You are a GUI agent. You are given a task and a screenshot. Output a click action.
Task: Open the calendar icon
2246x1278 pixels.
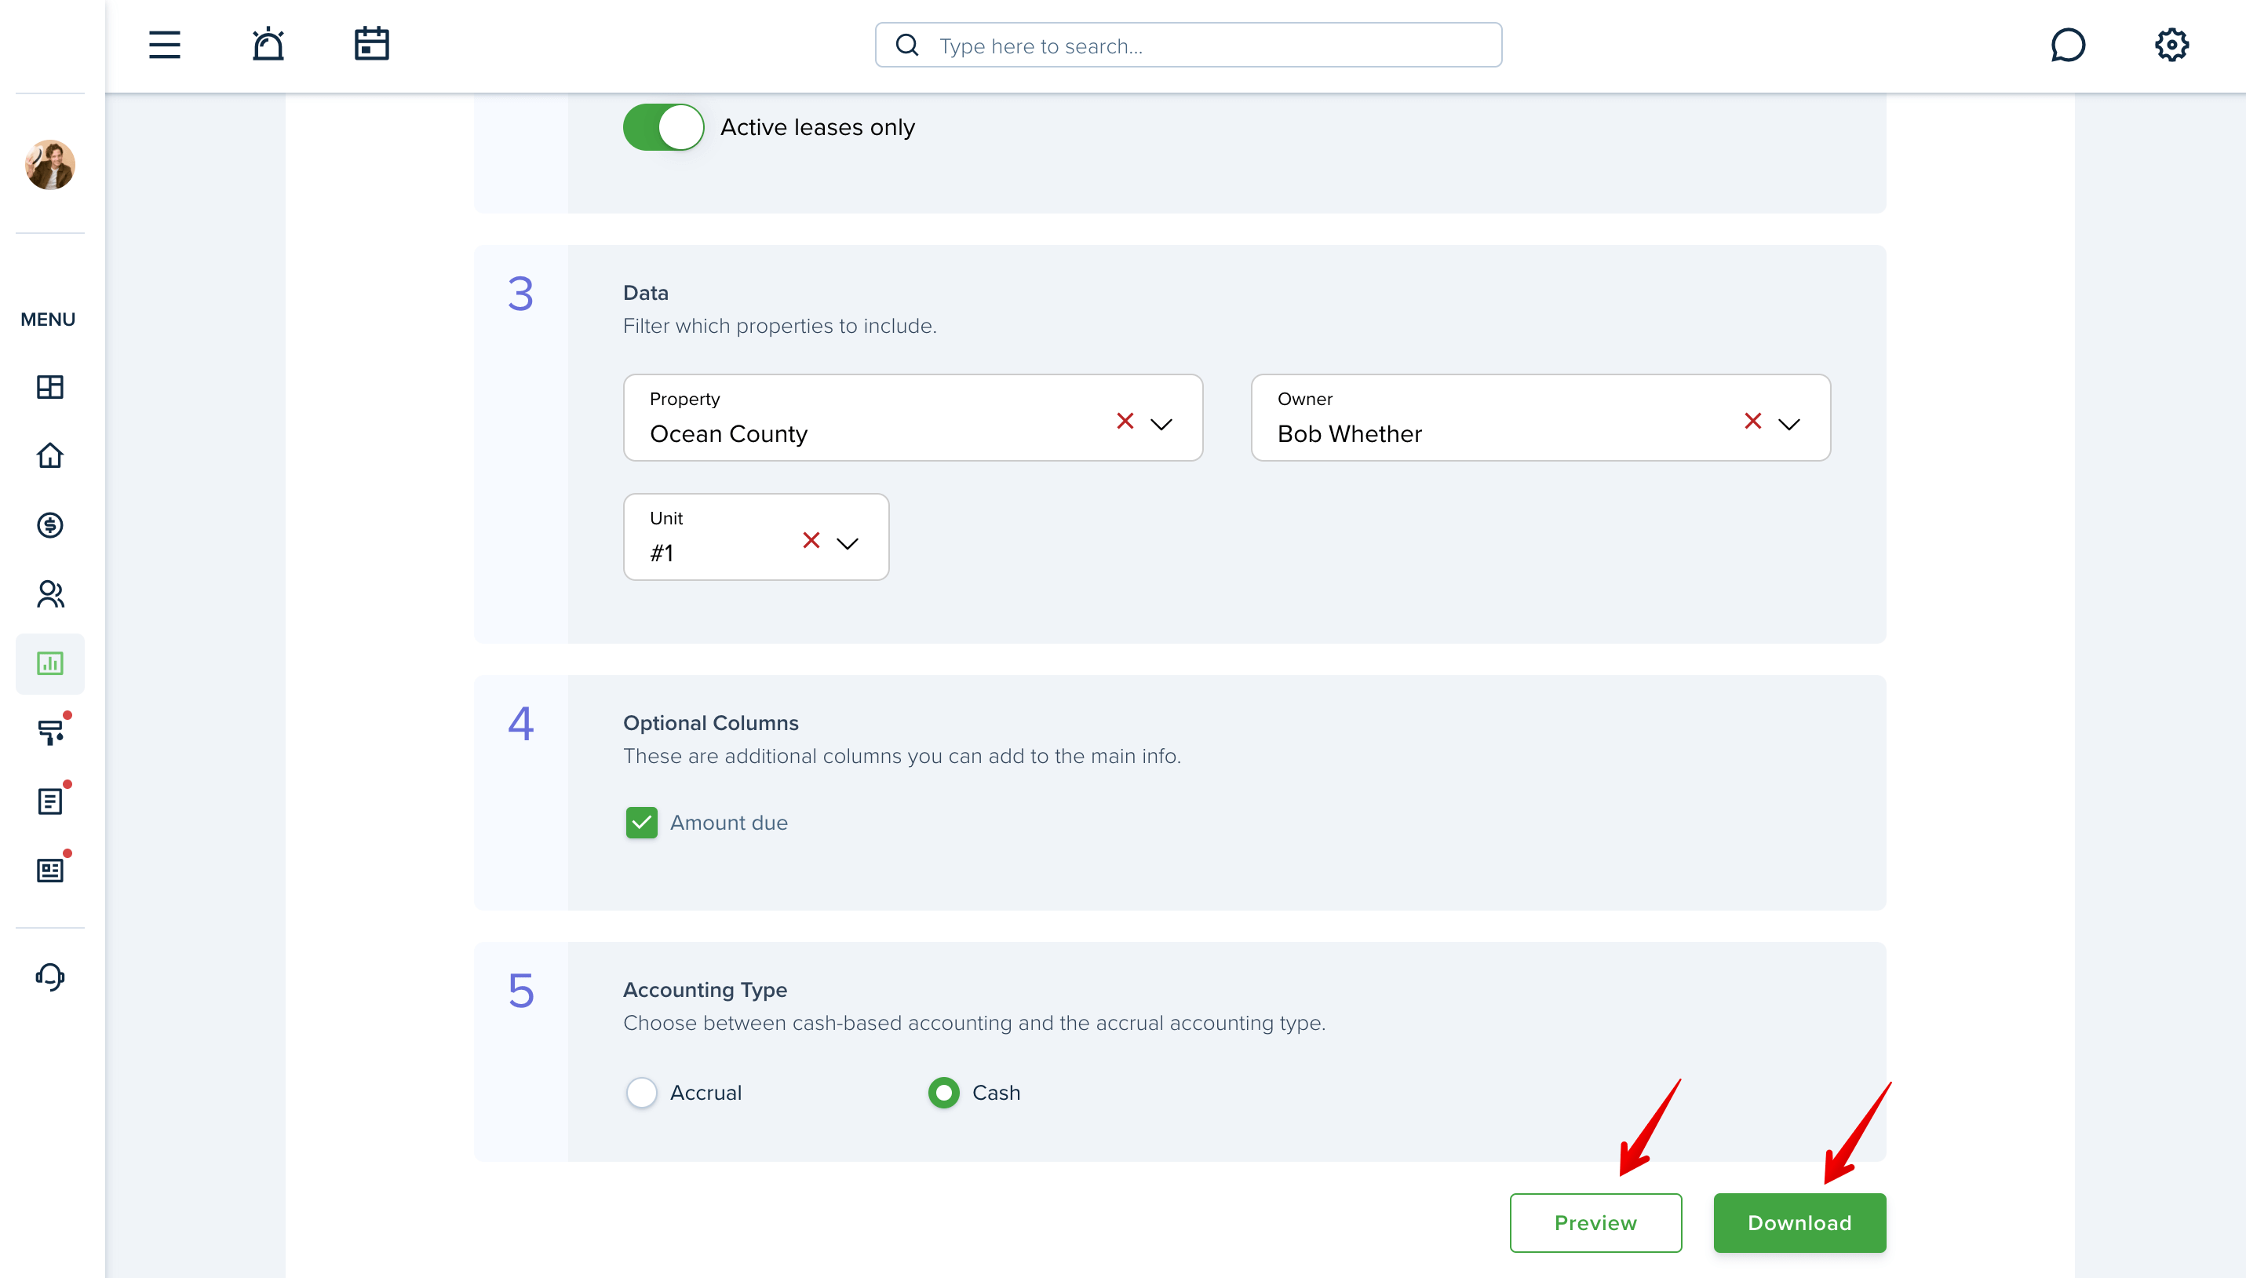click(x=371, y=44)
